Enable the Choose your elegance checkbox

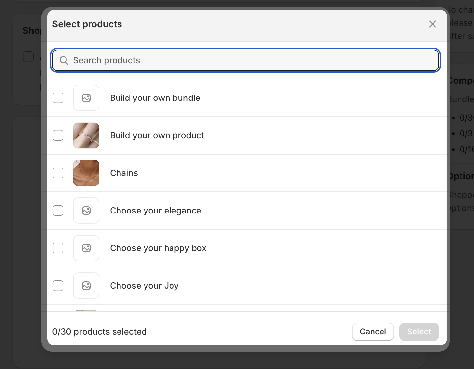[x=58, y=211]
